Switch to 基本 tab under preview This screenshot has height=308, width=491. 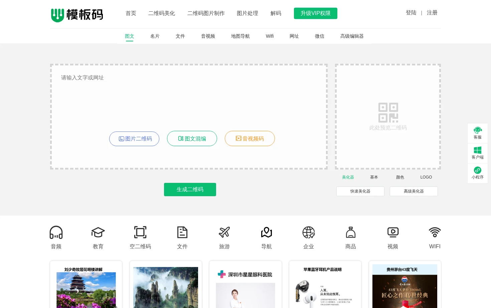point(374,177)
